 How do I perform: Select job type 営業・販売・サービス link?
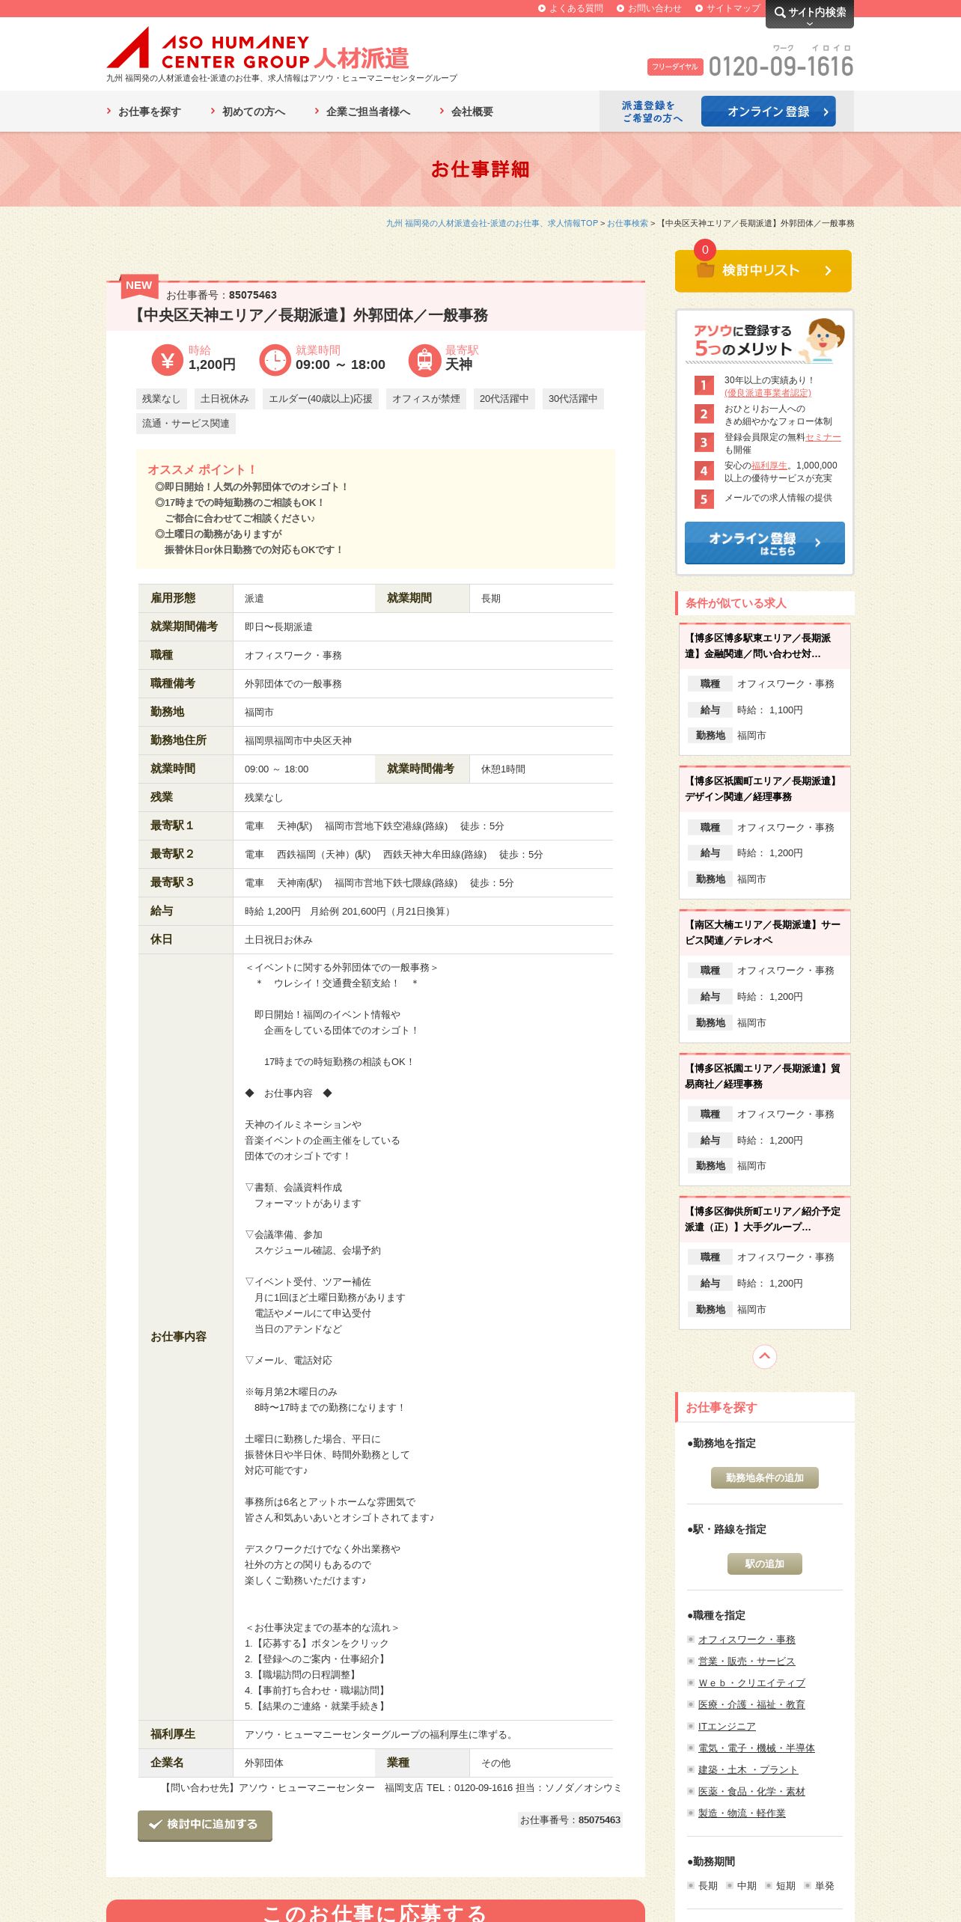[x=747, y=1661]
